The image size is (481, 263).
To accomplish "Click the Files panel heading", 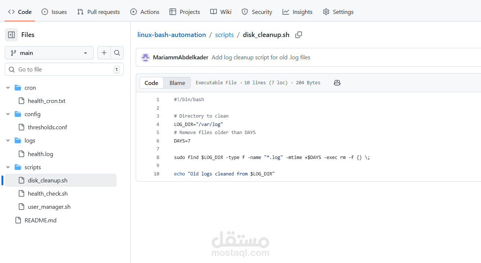I will click(28, 35).
